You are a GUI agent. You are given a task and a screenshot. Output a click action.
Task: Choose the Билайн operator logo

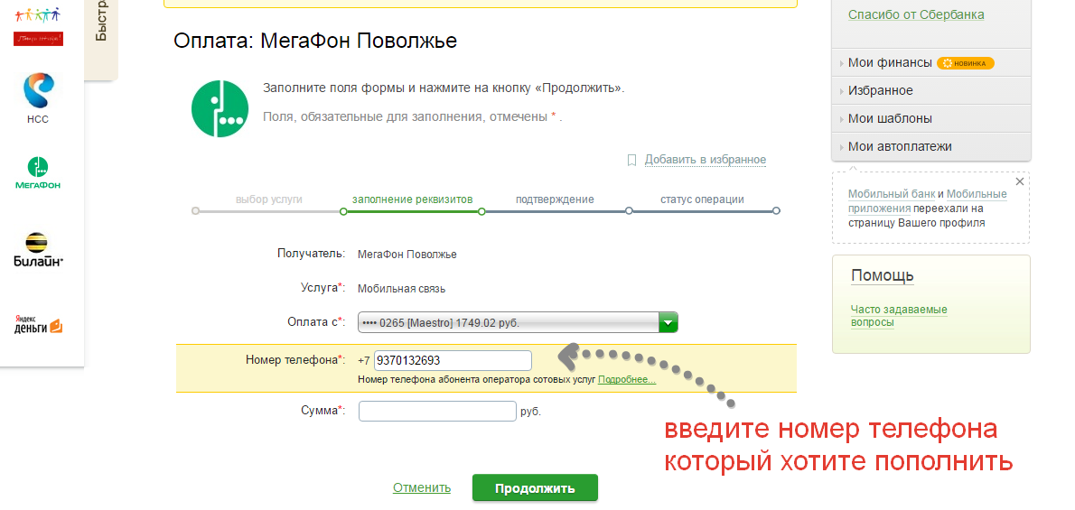tap(38, 250)
